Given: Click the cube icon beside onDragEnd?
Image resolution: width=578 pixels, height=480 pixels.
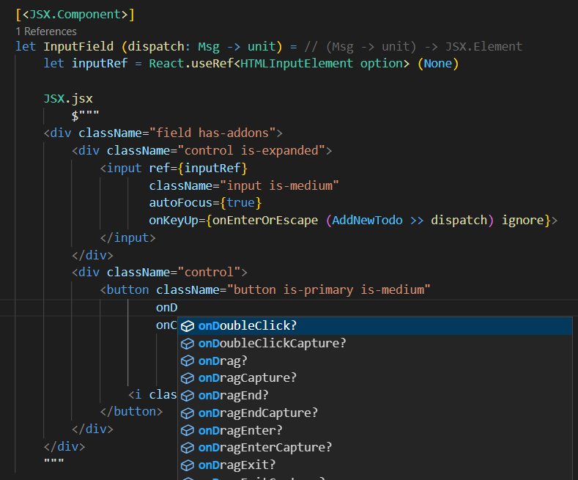Looking at the screenshot, I should (188, 395).
